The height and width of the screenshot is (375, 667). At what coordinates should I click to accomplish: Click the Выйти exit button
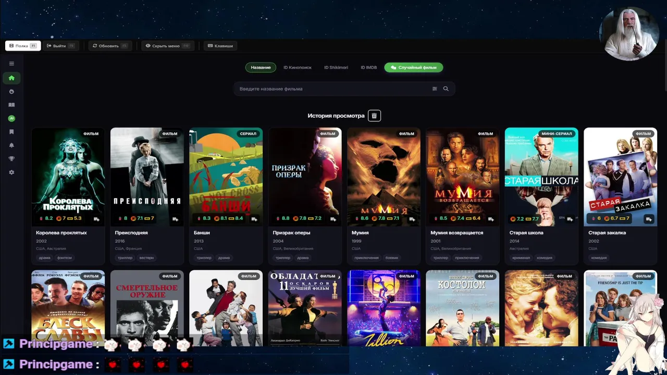pyautogui.click(x=60, y=46)
